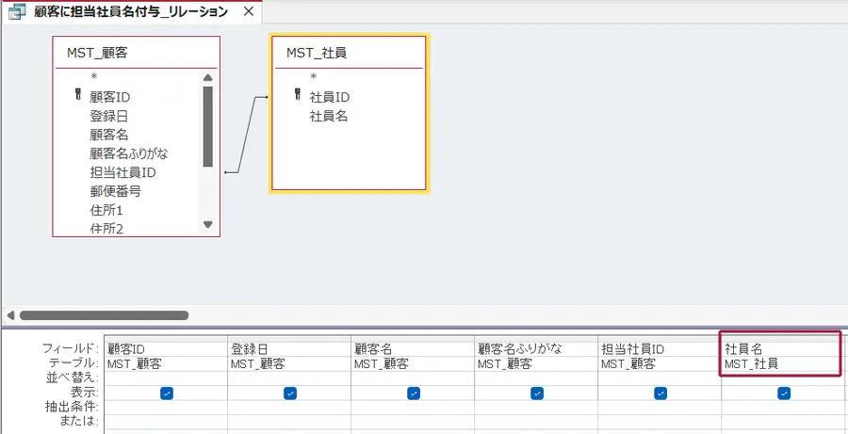Close the 顧客に担当社員名付与_リレーション tab
Viewport: 848px width, 434px height.
point(248,12)
